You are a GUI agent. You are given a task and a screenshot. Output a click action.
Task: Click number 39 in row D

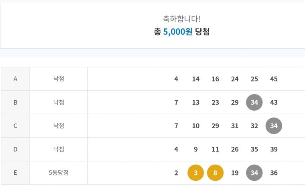[x=274, y=149]
